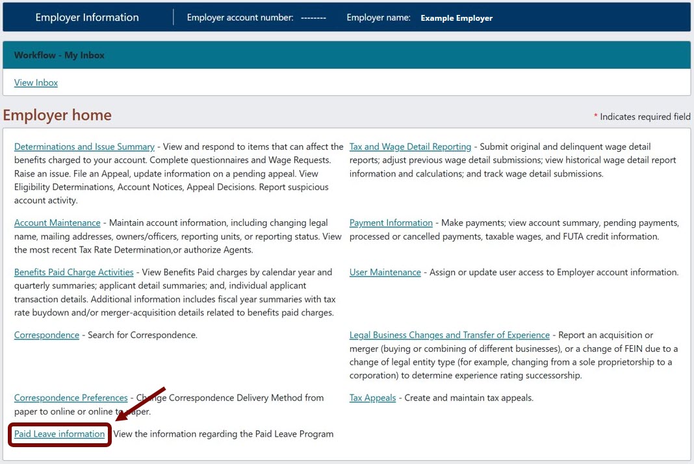
Task: Open Benefits Paid Charge Activities
Action: (x=74, y=272)
